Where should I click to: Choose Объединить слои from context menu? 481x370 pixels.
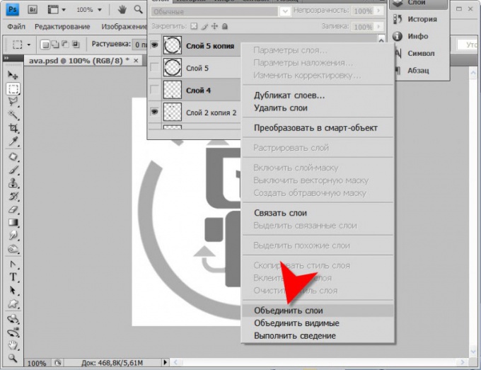pyautogui.click(x=318, y=311)
